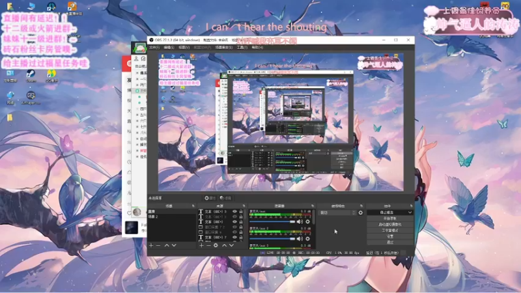Toggle lock on 文本 (GDI+) source

pos(241,221)
